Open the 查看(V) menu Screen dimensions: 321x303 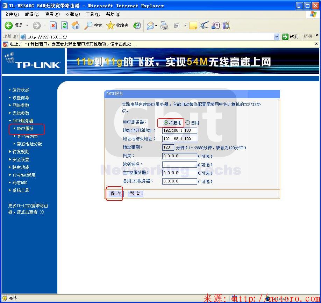pyautogui.click(x=52, y=14)
